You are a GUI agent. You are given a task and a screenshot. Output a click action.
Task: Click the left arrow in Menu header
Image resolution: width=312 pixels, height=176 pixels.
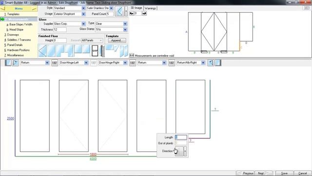click(x=3, y=9)
